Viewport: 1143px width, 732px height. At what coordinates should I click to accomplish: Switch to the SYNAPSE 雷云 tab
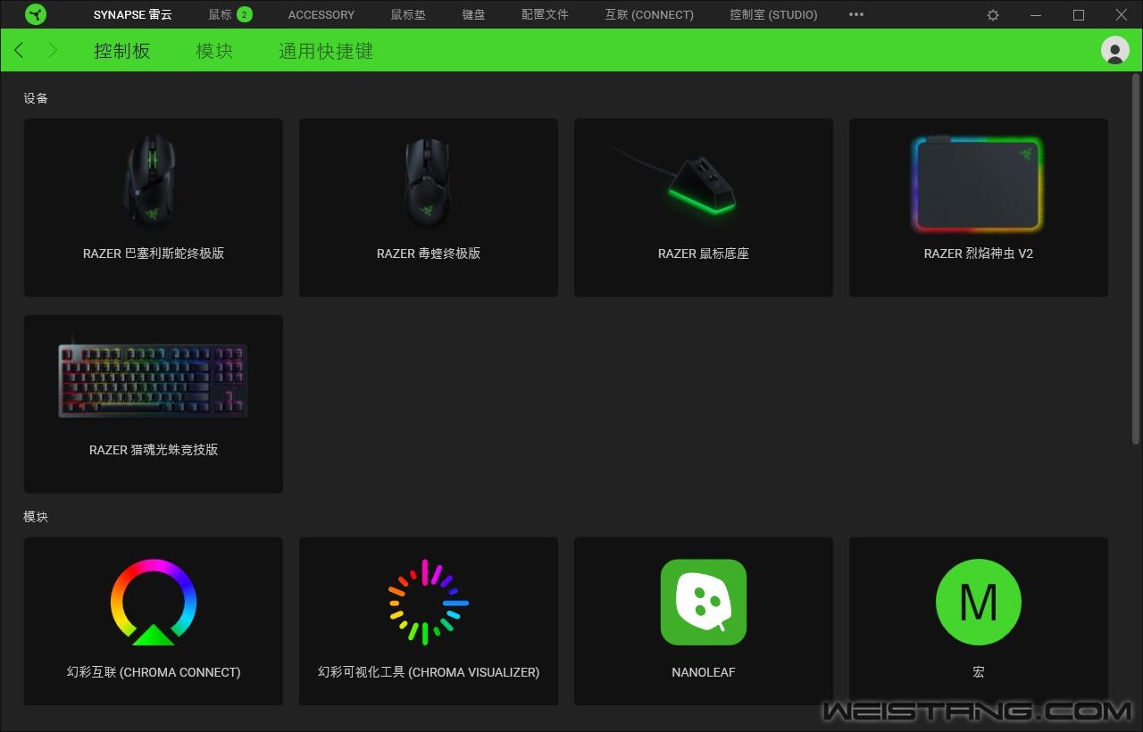(133, 14)
